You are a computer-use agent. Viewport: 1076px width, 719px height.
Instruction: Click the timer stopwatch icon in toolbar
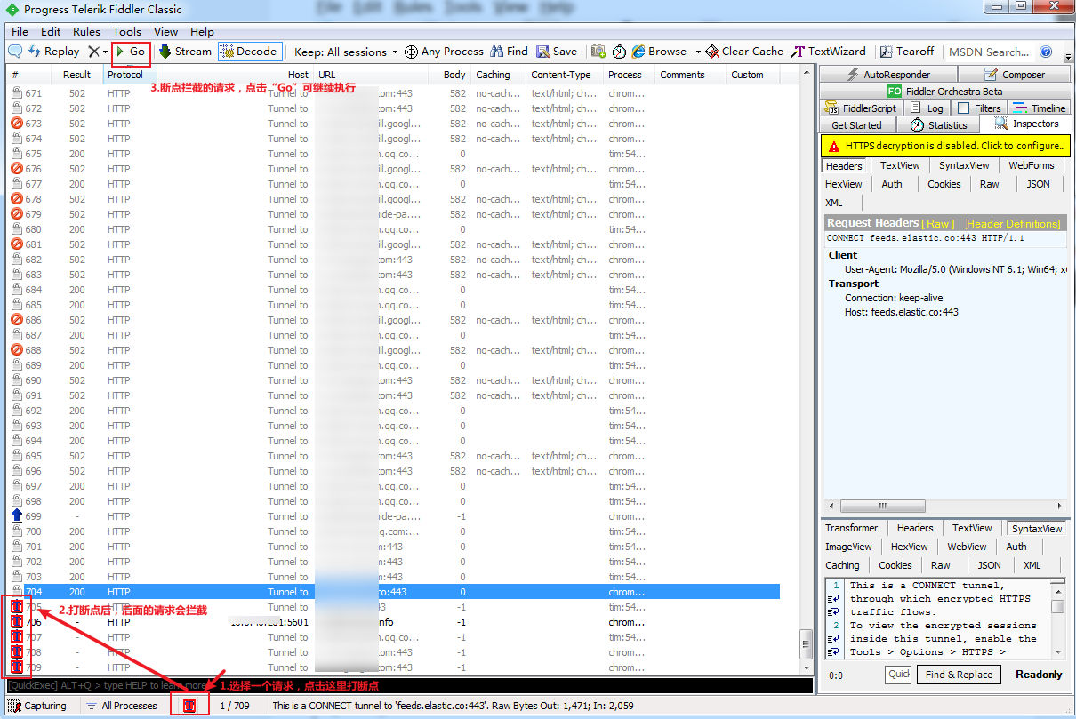pos(619,52)
